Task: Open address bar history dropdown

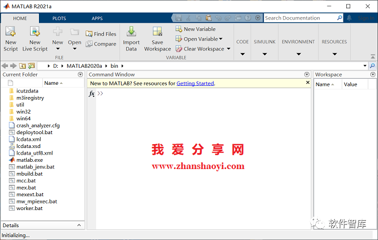Action: [x=365, y=65]
